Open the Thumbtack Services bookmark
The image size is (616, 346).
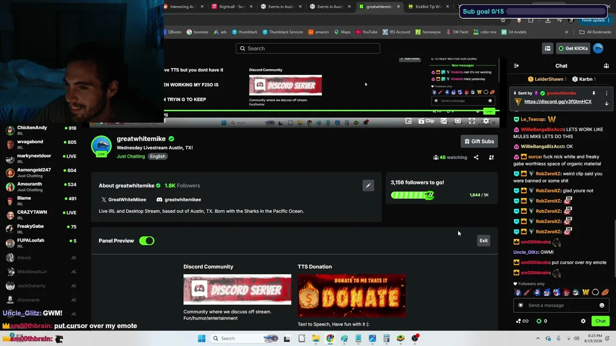[282, 32]
